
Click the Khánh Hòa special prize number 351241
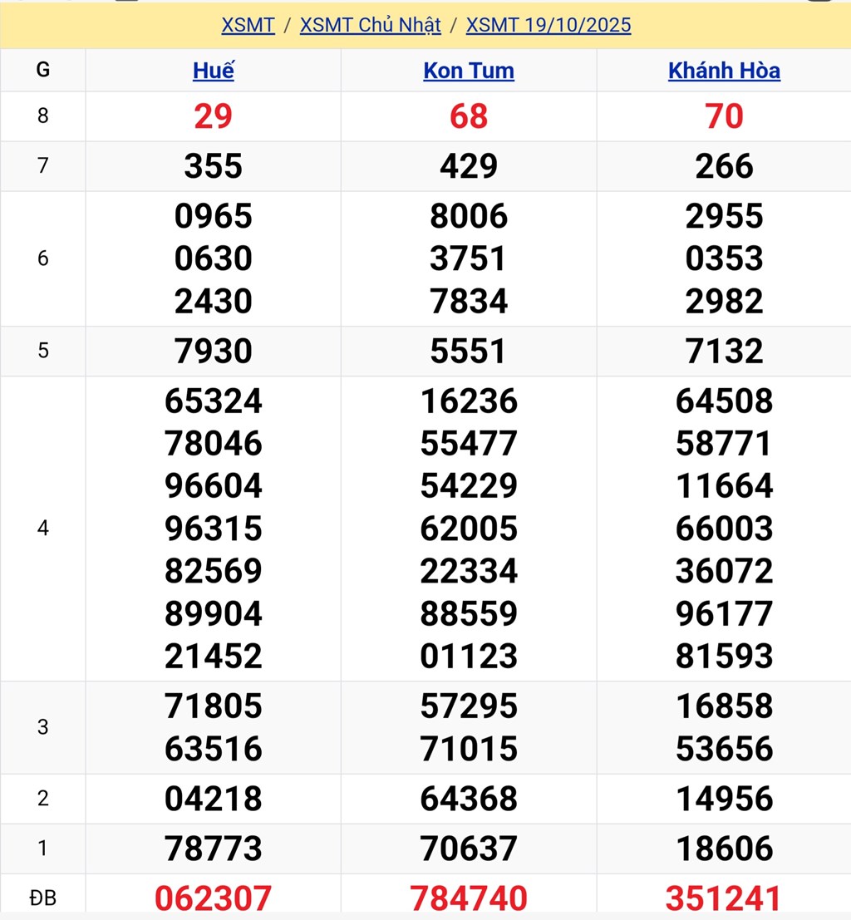click(x=724, y=898)
